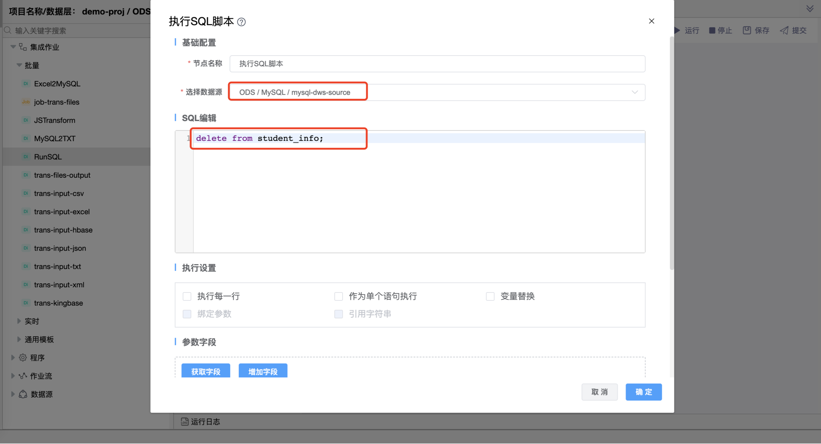The image size is (821, 444).
Task: Click the 提交 (Submit) icon
Action: [784, 30]
